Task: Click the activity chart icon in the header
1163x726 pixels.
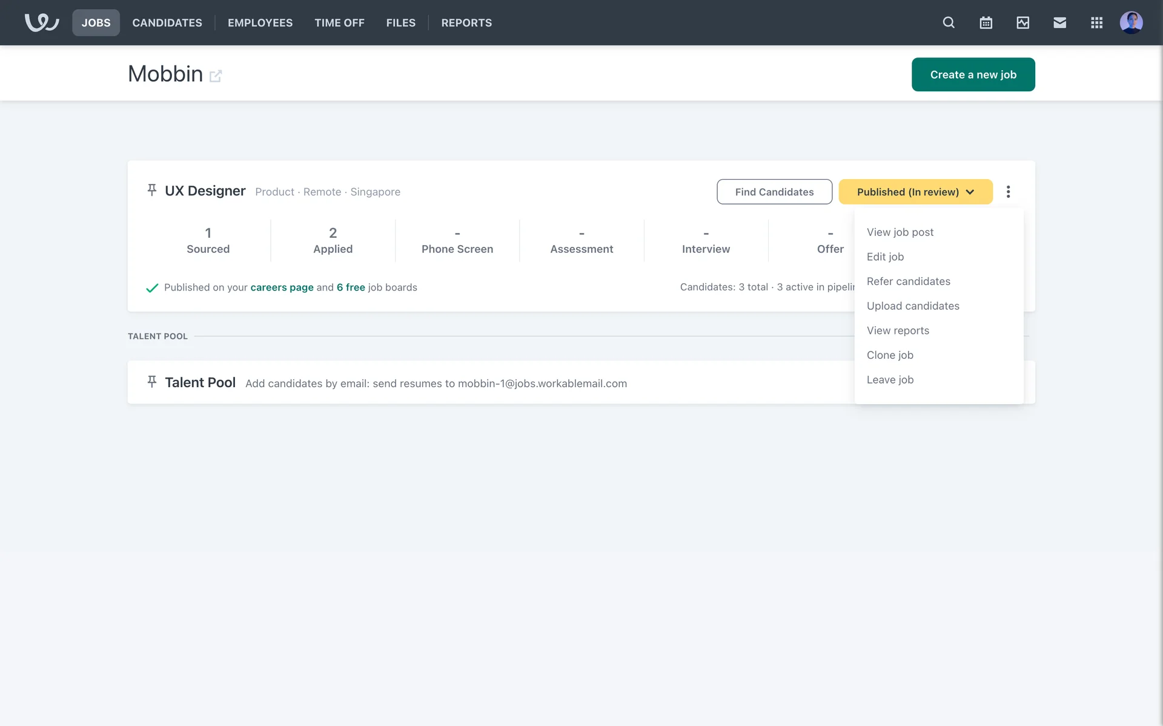Action: point(1022,22)
